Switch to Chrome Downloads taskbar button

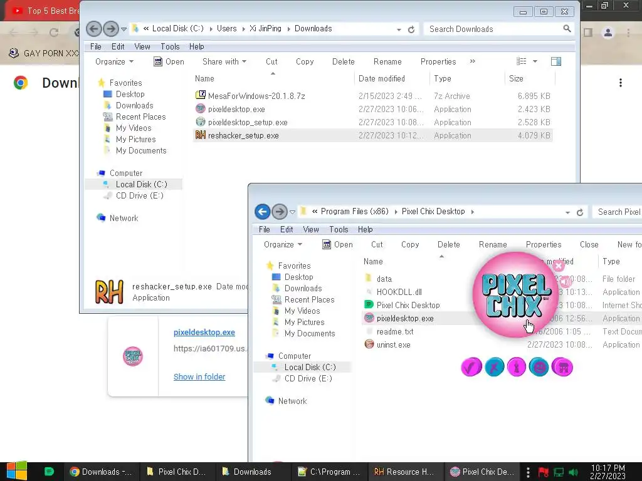click(101, 472)
